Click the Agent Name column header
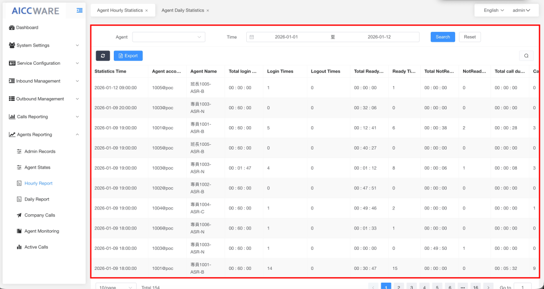This screenshot has height=289, width=544. 204,71
